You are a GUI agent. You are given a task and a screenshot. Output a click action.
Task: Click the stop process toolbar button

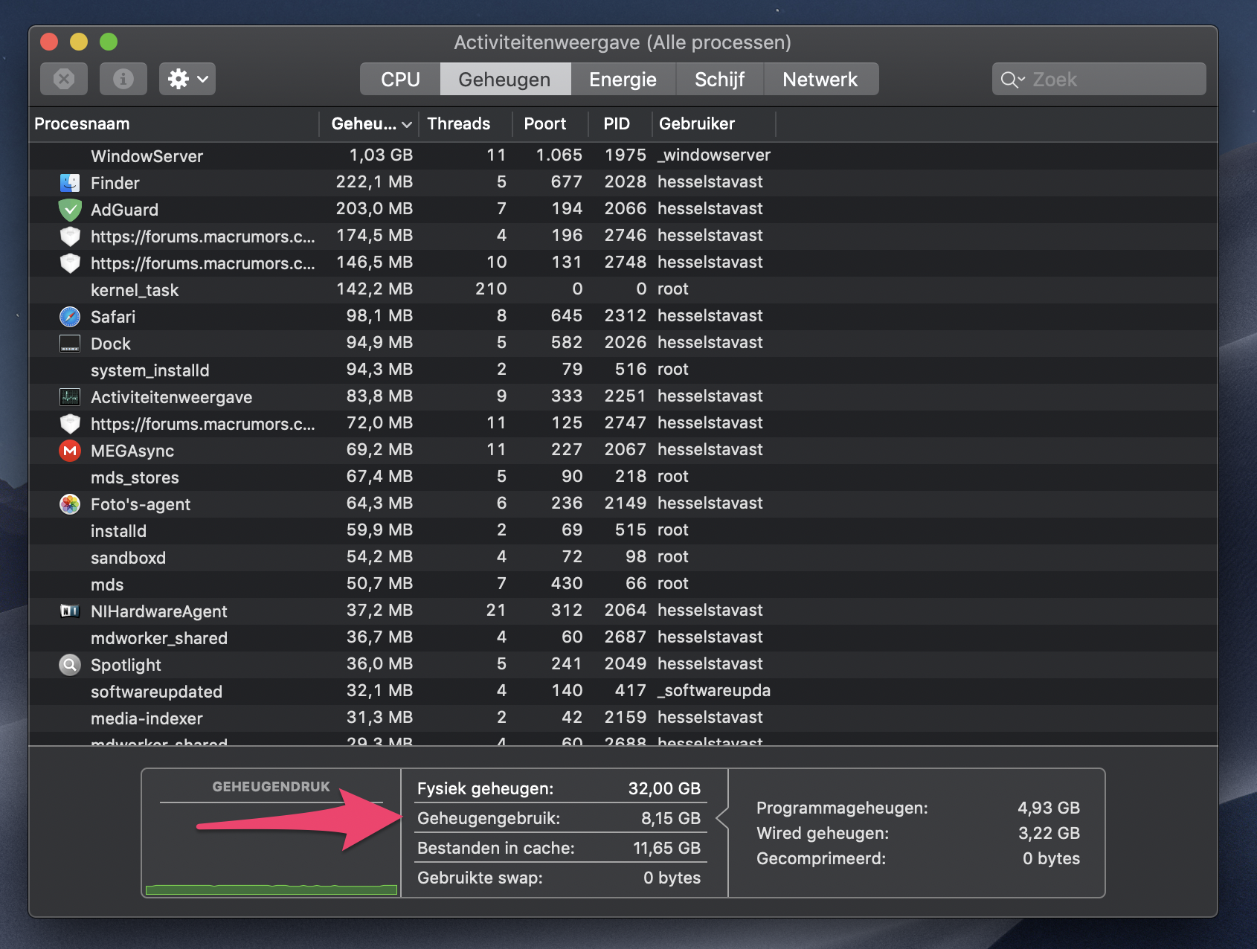point(64,79)
